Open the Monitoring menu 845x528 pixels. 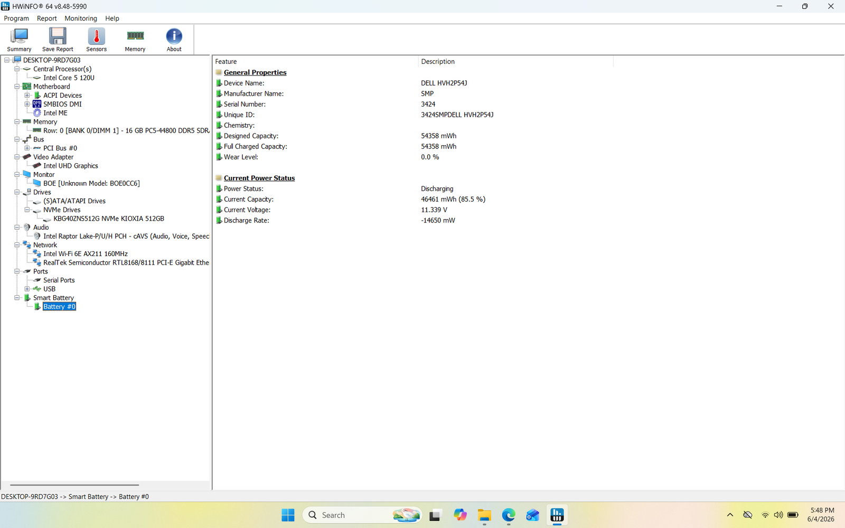(x=81, y=18)
